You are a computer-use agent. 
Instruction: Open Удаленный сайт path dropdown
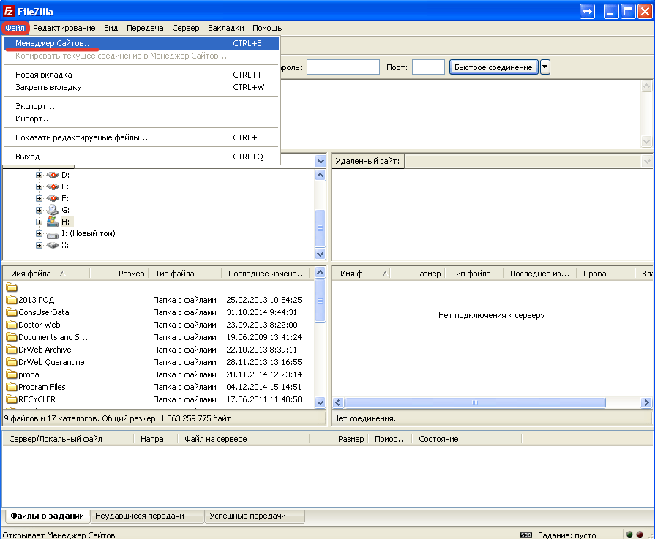(647, 161)
